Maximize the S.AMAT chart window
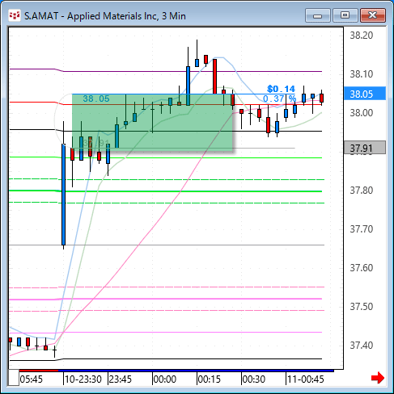 tap(345, 15)
